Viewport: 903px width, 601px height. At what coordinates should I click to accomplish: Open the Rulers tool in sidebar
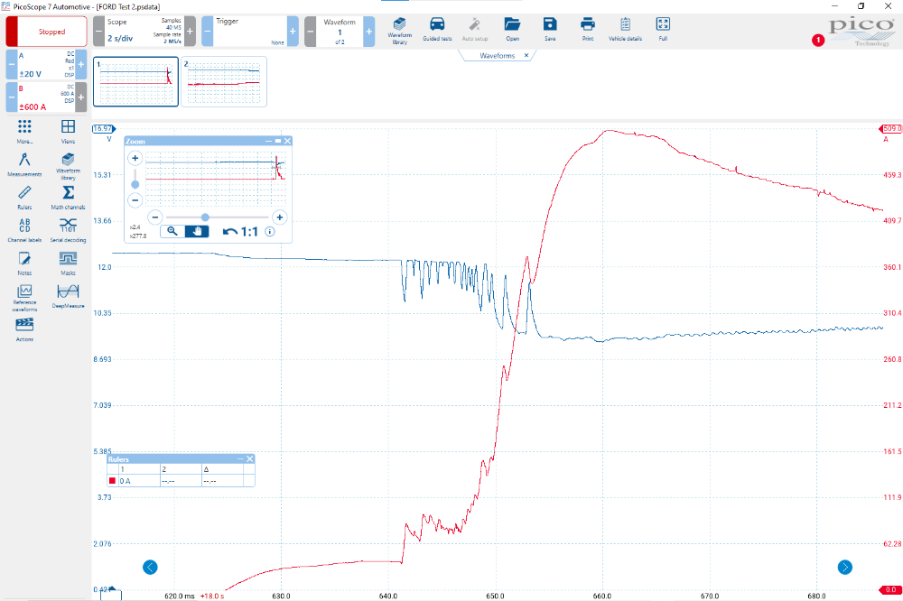(24, 196)
